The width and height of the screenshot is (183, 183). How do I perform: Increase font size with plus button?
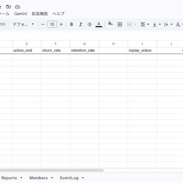[61, 24]
